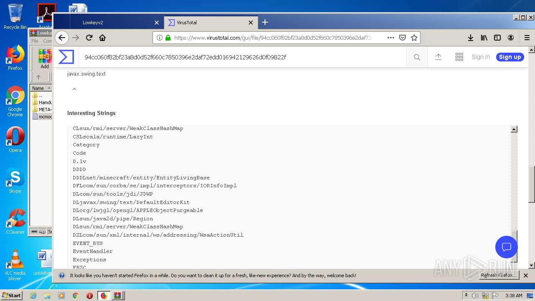The height and width of the screenshot is (301, 535).
Task: Collapse the section with the up chevron
Action: [x=74, y=89]
